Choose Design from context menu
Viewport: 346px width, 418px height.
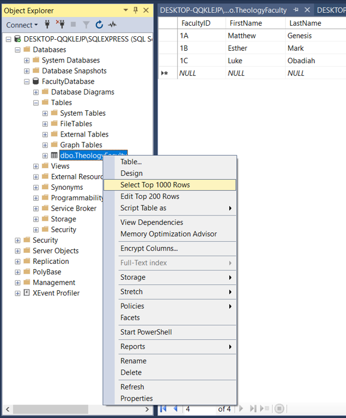click(x=170, y=173)
